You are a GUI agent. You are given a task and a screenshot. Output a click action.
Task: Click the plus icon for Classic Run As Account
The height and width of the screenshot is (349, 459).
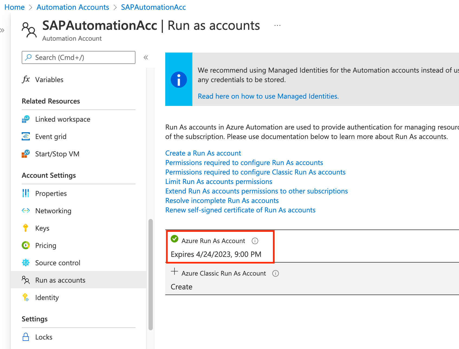tap(174, 271)
